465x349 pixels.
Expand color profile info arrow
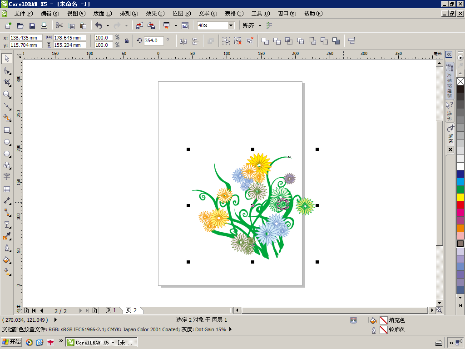tap(230, 329)
